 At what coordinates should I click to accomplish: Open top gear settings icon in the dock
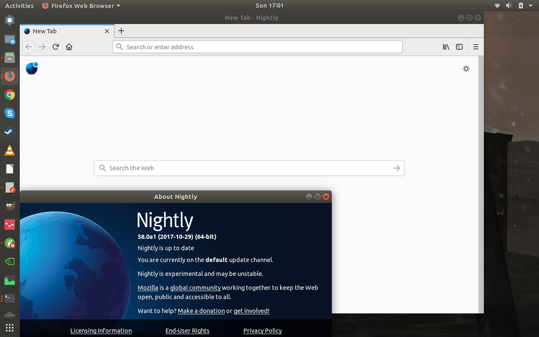(10, 20)
